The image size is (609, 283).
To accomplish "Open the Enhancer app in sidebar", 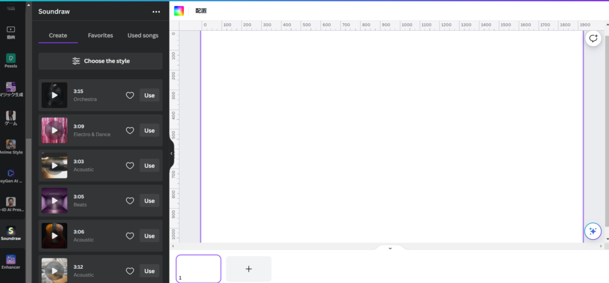I will [11, 260].
